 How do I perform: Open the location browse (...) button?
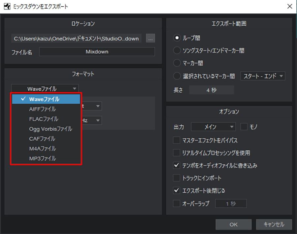click(150, 39)
